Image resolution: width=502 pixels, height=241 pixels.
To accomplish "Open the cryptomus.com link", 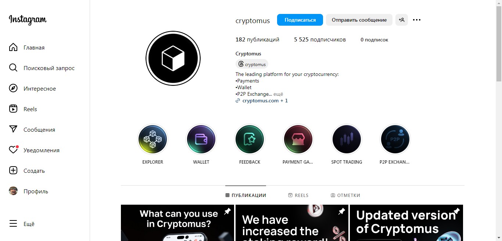I will pos(261,101).
